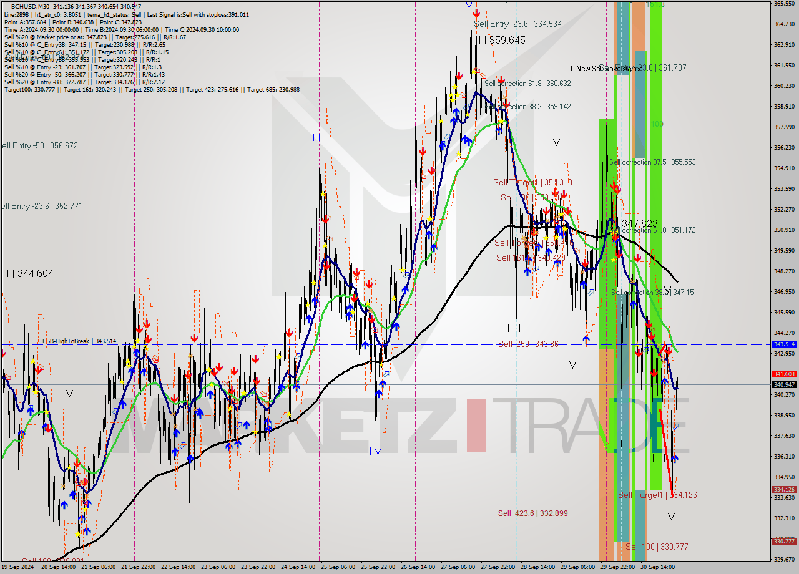This screenshot has height=574, width=799.
Task: Select 'FSB-HighToBreak | 343.514' line label
Action: pos(79,341)
